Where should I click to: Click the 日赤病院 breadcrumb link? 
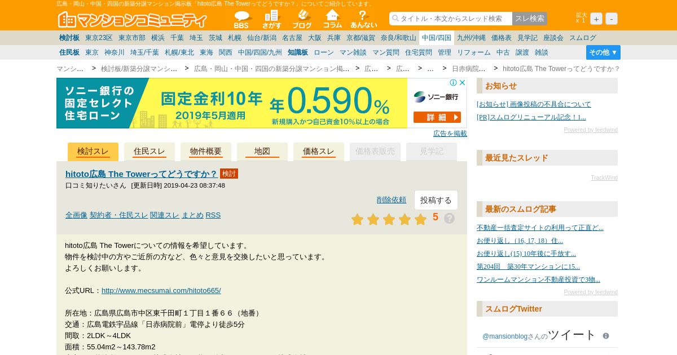coord(468,69)
